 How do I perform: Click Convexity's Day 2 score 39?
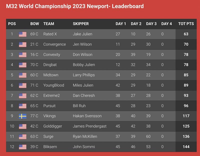point(133,54)
